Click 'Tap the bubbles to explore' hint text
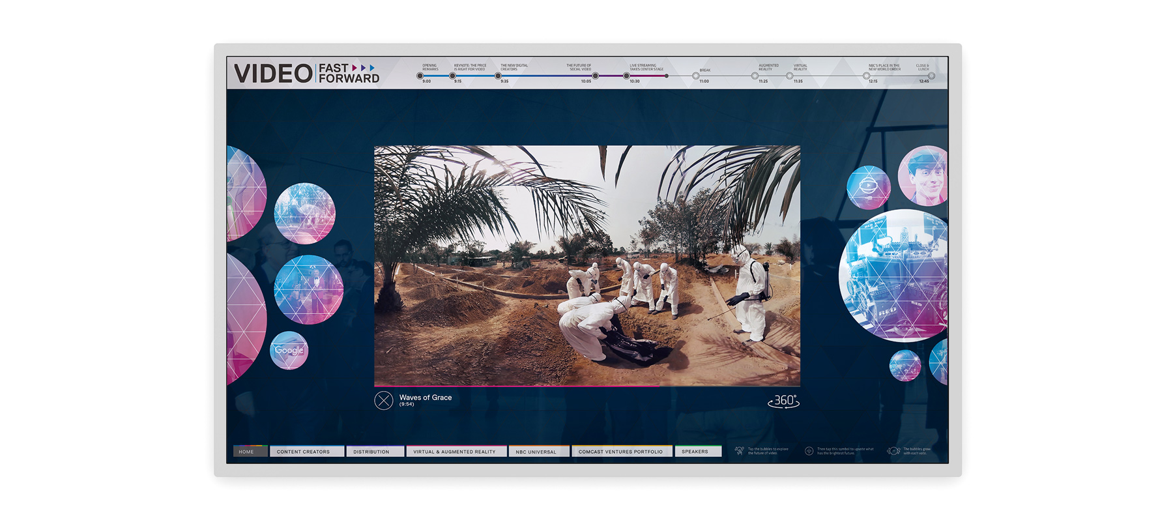This screenshot has width=1173, height=522. [768, 451]
